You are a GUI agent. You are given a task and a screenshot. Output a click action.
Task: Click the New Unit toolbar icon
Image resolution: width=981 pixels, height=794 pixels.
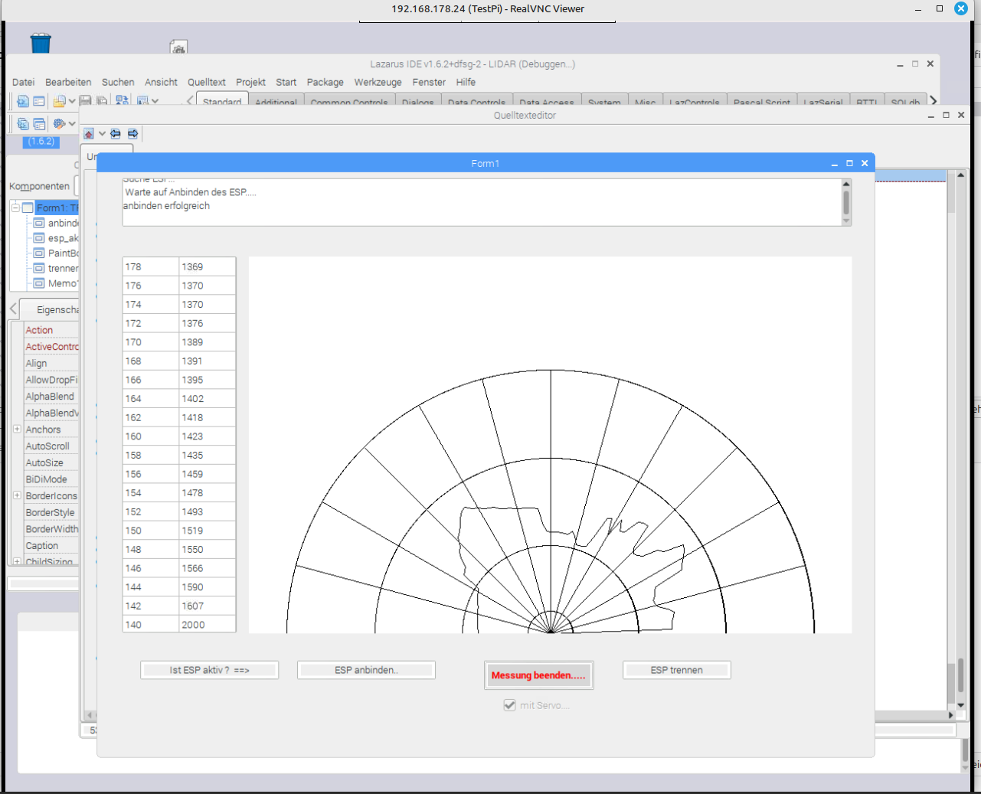click(22, 101)
